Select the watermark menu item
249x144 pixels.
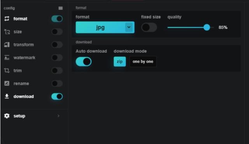[33, 57]
